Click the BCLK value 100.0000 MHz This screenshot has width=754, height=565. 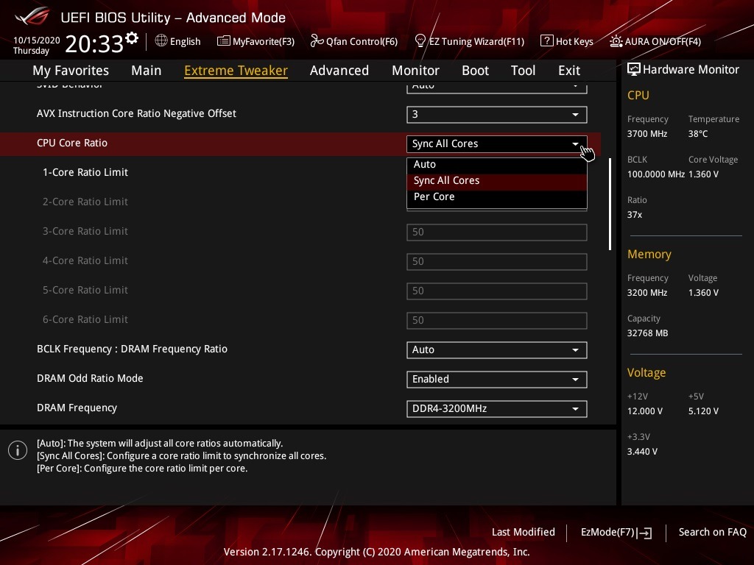click(x=656, y=174)
